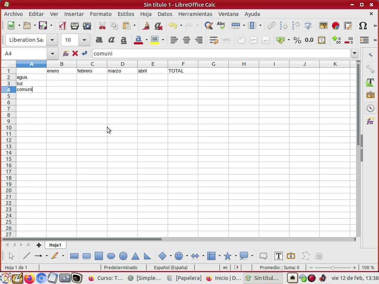This screenshot has height=284, width=379.
Task: Click the Clone Formatting paintbrush icon
Action: click(146, 26)
